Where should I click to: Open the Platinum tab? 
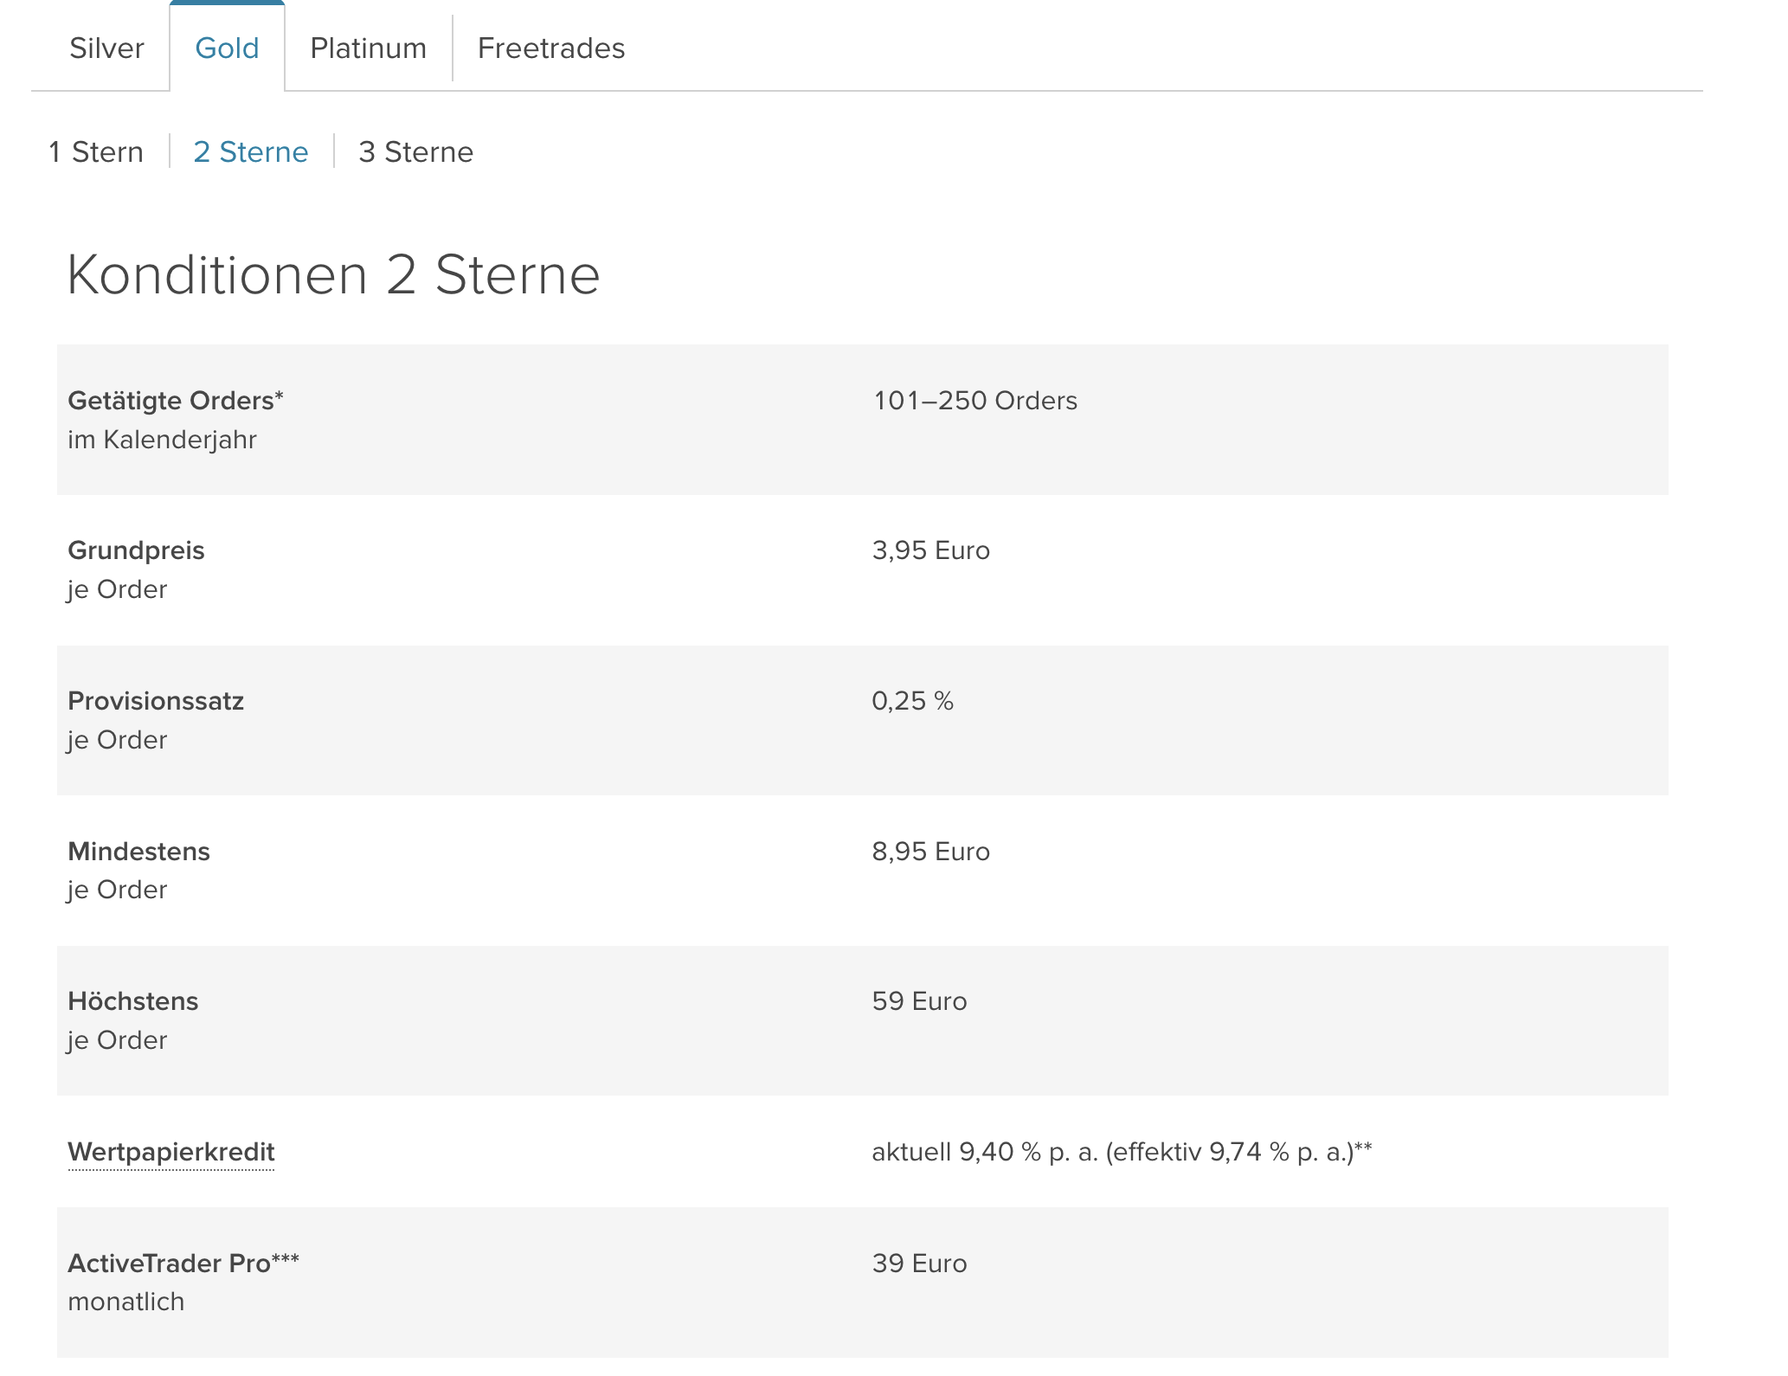coord(368,48)
